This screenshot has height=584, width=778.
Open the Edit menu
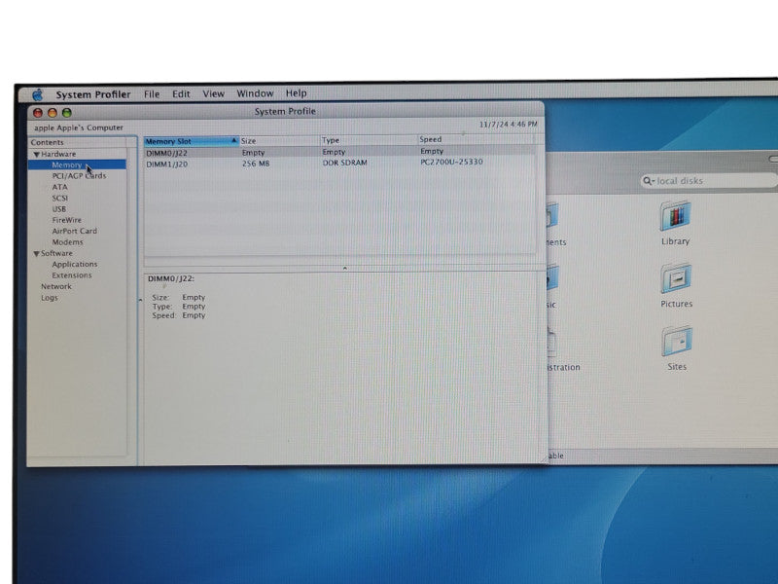181,93
